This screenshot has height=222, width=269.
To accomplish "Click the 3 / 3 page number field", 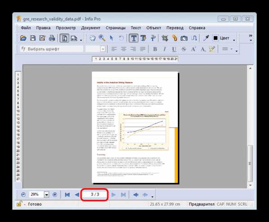I will [x=95, y=194].
